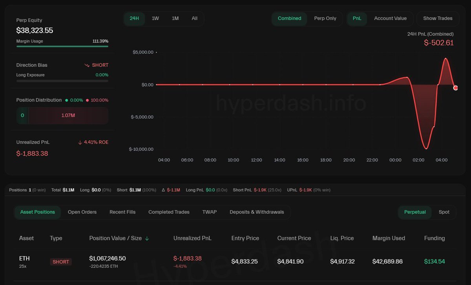Click the Long PnL $0.0 stat
The height and width of the screenshot is (285, 471).
pyautogui.click(x=206, y=190)
